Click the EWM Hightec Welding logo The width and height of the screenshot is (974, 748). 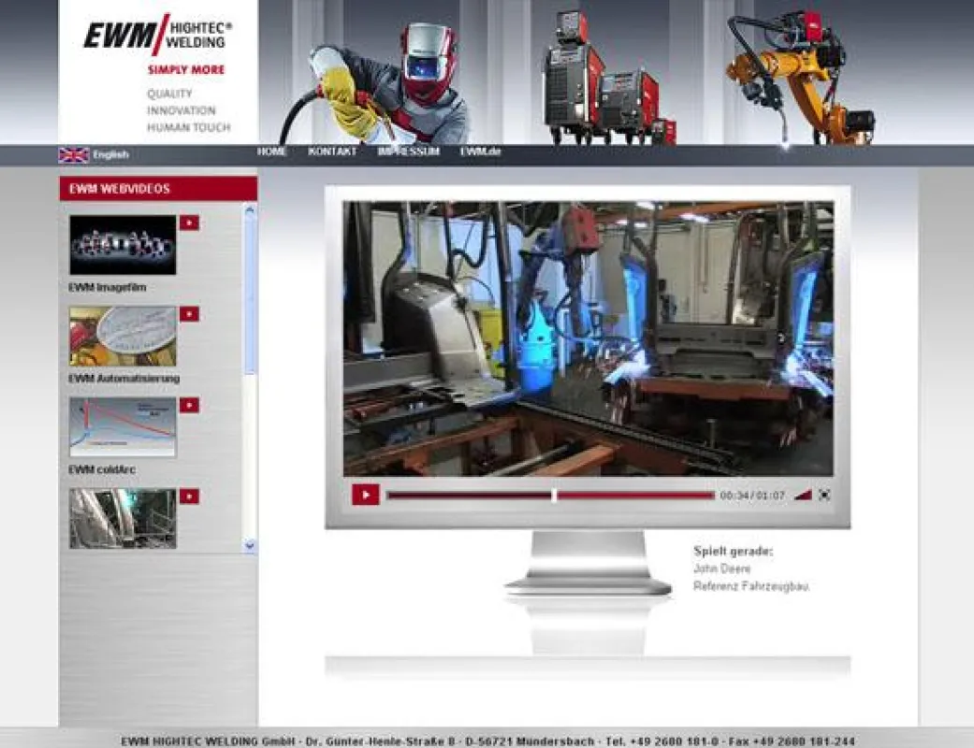(158, 36)
